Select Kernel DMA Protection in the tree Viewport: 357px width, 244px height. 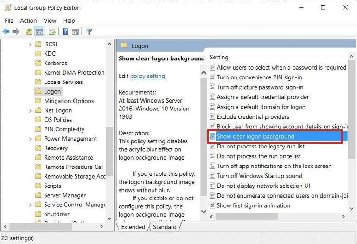74,72
